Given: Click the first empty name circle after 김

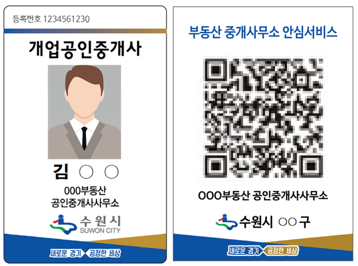Looking at the screenshot, I should [86, 172].
